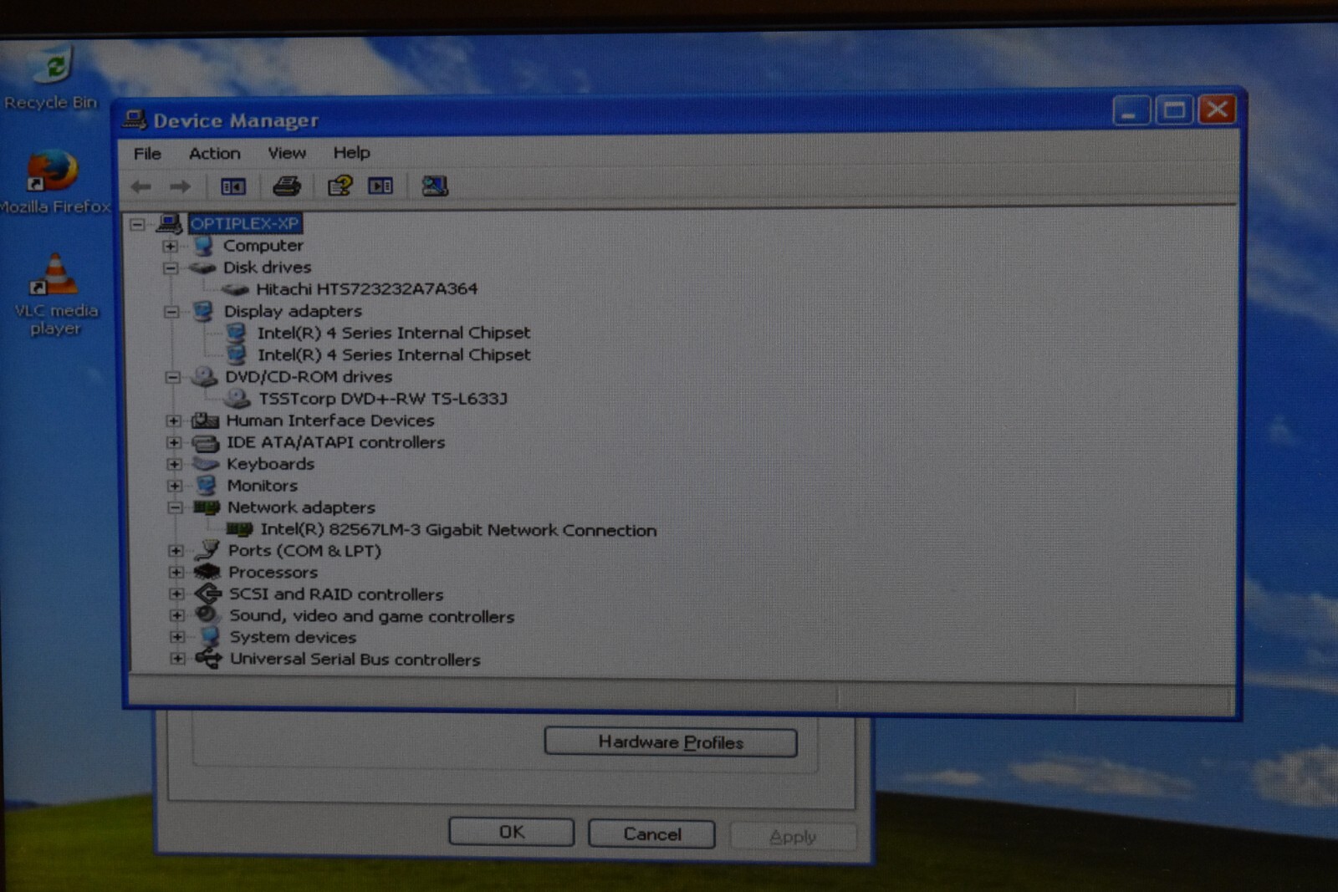1338x892 pixels.
Task: Expand the Keyboards category
Action: [174, 464]
